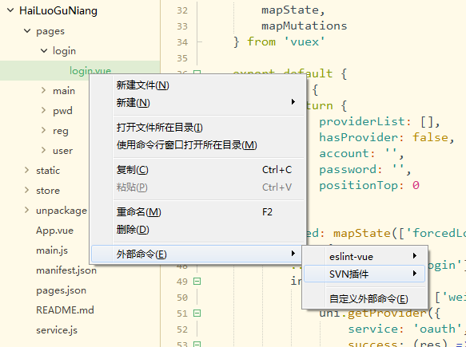Open service.js in project tree
466x347 pixels.
(x=57, y=330)
